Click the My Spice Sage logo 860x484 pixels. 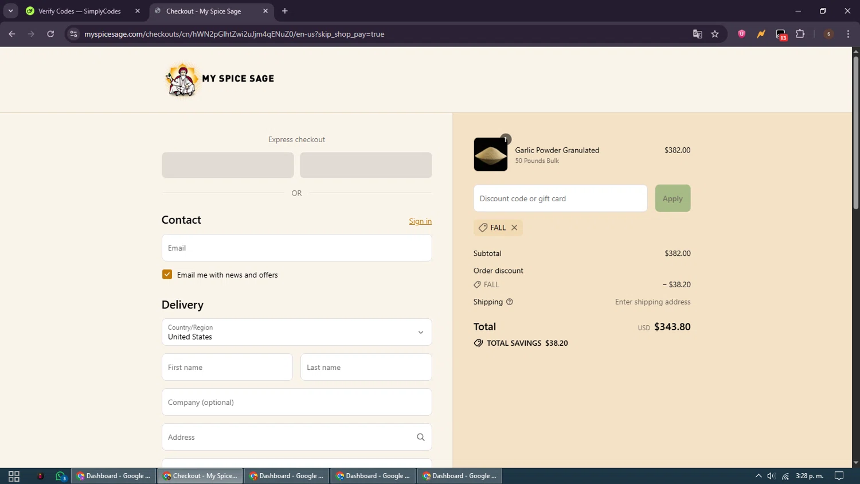pos(220,79)
